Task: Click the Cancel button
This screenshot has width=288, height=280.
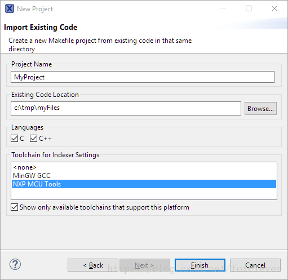Action: 255,265
